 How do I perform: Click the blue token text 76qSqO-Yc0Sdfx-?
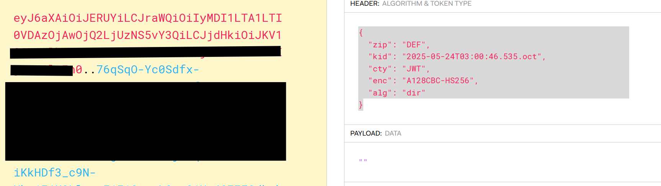click(x=148, y=70)
